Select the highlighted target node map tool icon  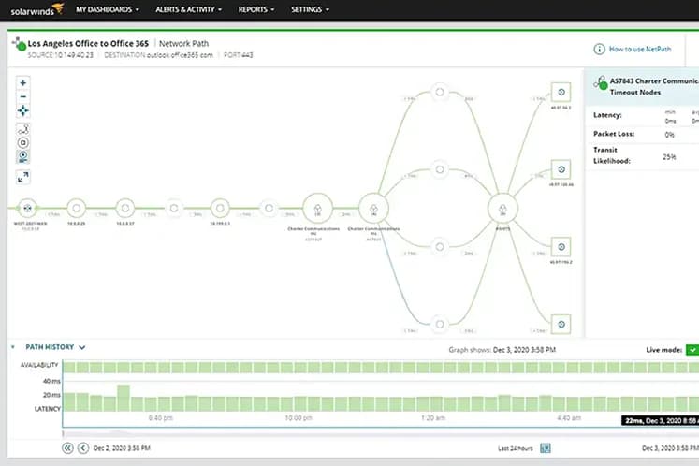click(x=23, y=156)
